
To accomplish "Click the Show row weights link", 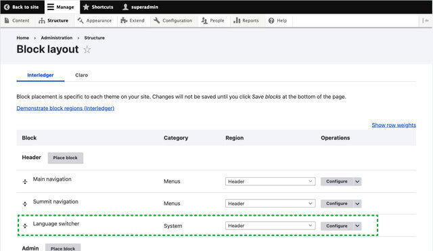I will (x=394, y=125).
